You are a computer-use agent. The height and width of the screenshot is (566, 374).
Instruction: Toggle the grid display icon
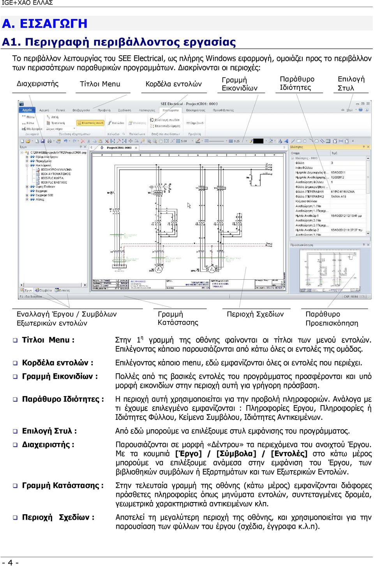click(x=178, y=141)
